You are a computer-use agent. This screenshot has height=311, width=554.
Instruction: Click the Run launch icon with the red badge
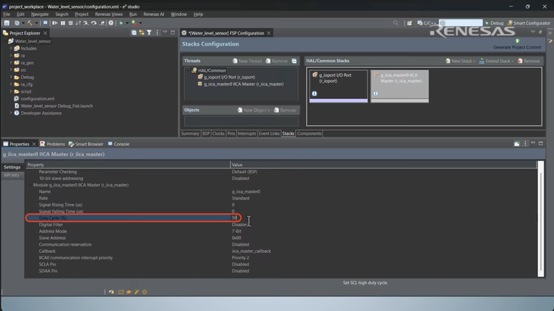click(134, 23)
